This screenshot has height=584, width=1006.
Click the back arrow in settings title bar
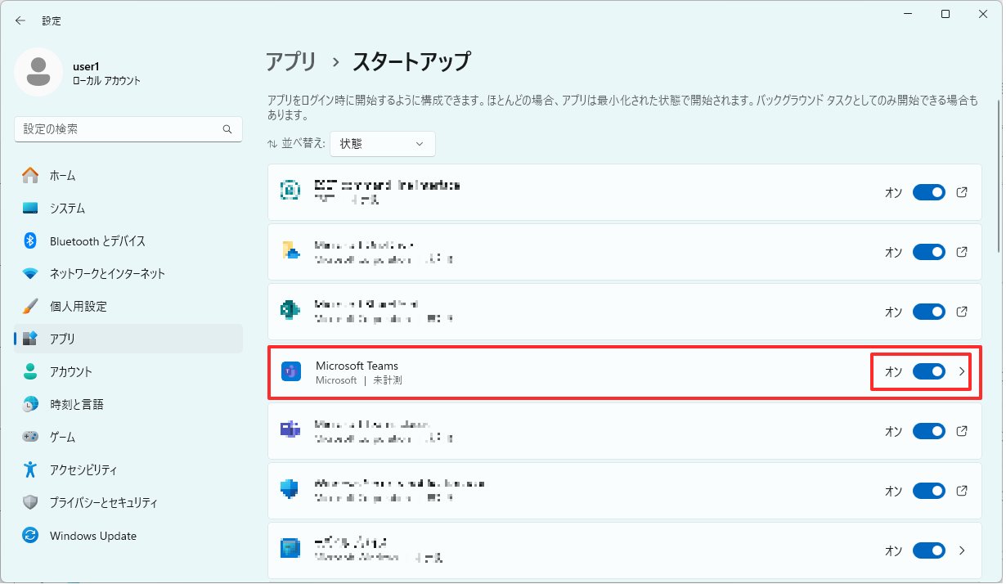coord(20,20)
